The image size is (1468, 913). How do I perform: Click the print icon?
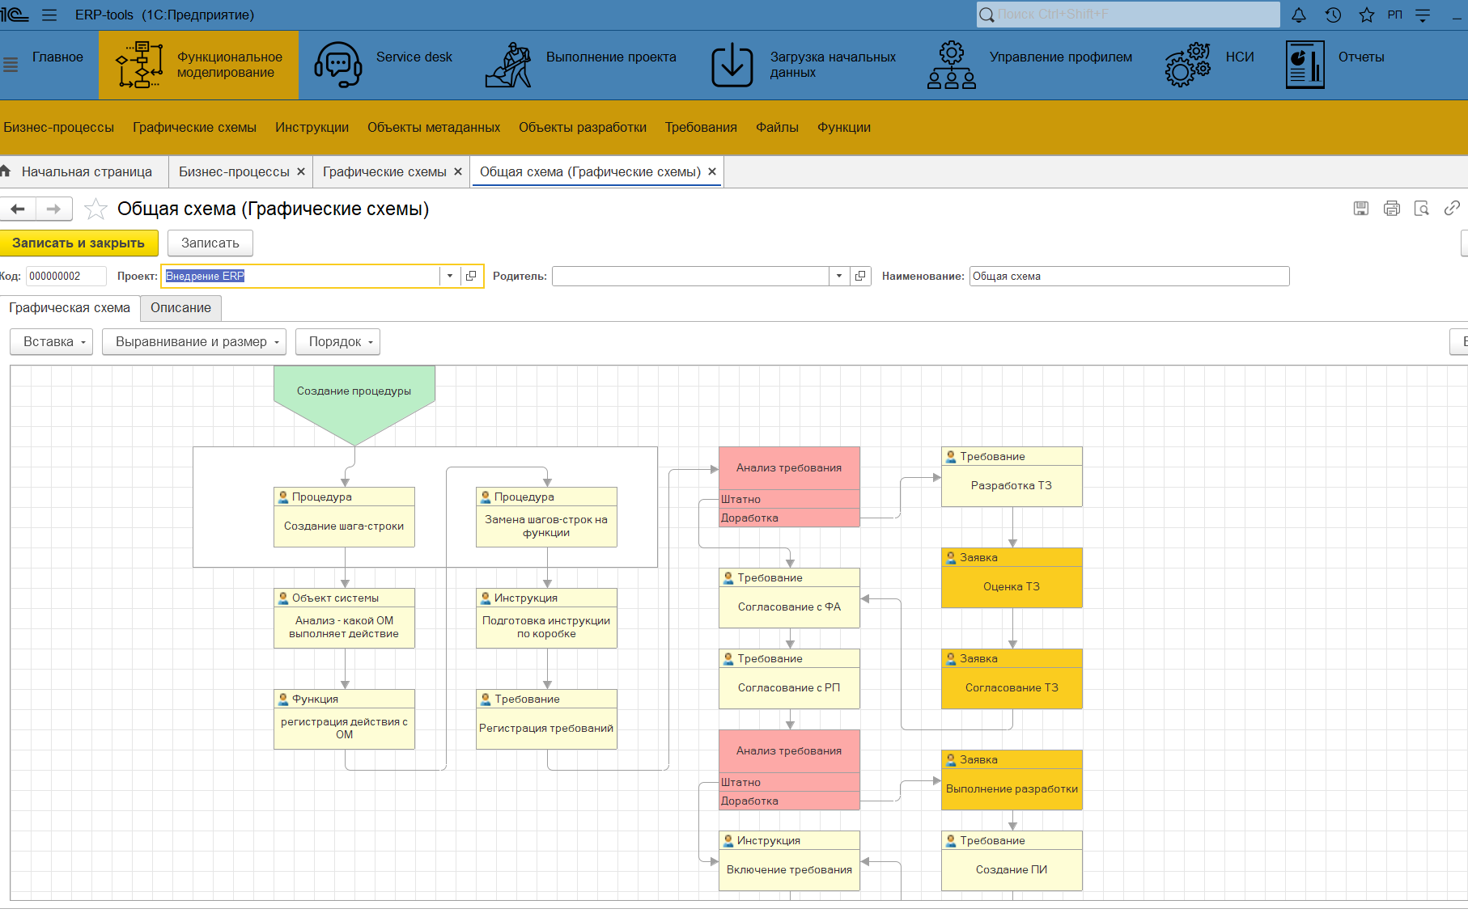coord(1392,209)
